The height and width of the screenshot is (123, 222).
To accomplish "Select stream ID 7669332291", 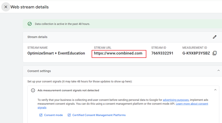I will [x=162, y=53].
